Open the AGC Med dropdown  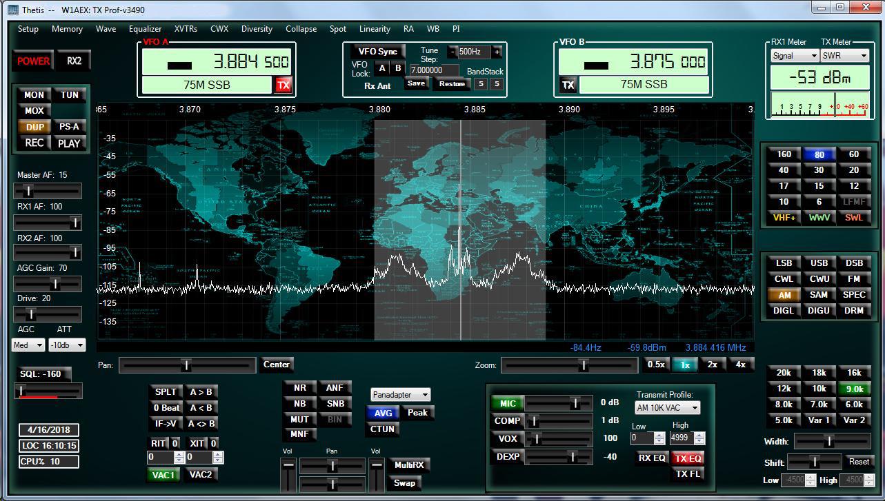coord(28,345)
